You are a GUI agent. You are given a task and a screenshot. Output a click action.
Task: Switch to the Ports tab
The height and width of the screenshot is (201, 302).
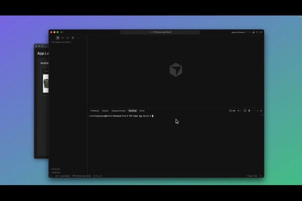tap(142, 111)
